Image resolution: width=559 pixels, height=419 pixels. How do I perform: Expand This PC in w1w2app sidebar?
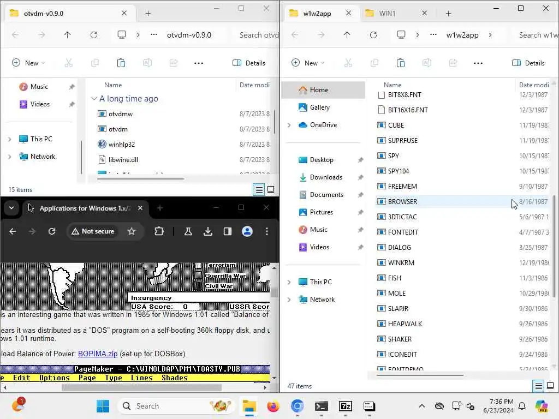(289, 282)
